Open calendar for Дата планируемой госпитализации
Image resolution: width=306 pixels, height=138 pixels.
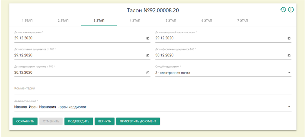289,38
